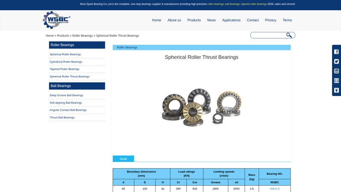This screenshot has width=341, height=192.
Task: Click the search magnifier icon
Action: tap(289, 35)
